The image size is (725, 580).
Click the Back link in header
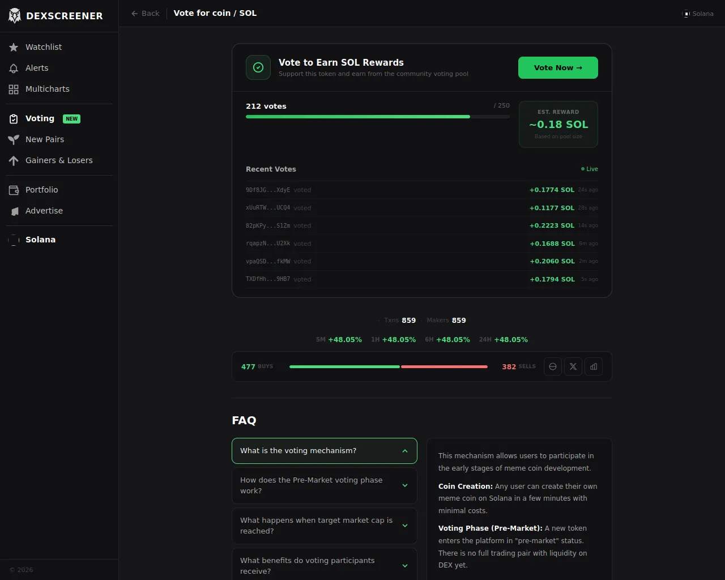(146, 14)
